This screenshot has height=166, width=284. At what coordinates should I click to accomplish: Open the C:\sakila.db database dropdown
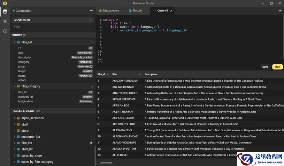pyautogui.click(x=53, y=20)
